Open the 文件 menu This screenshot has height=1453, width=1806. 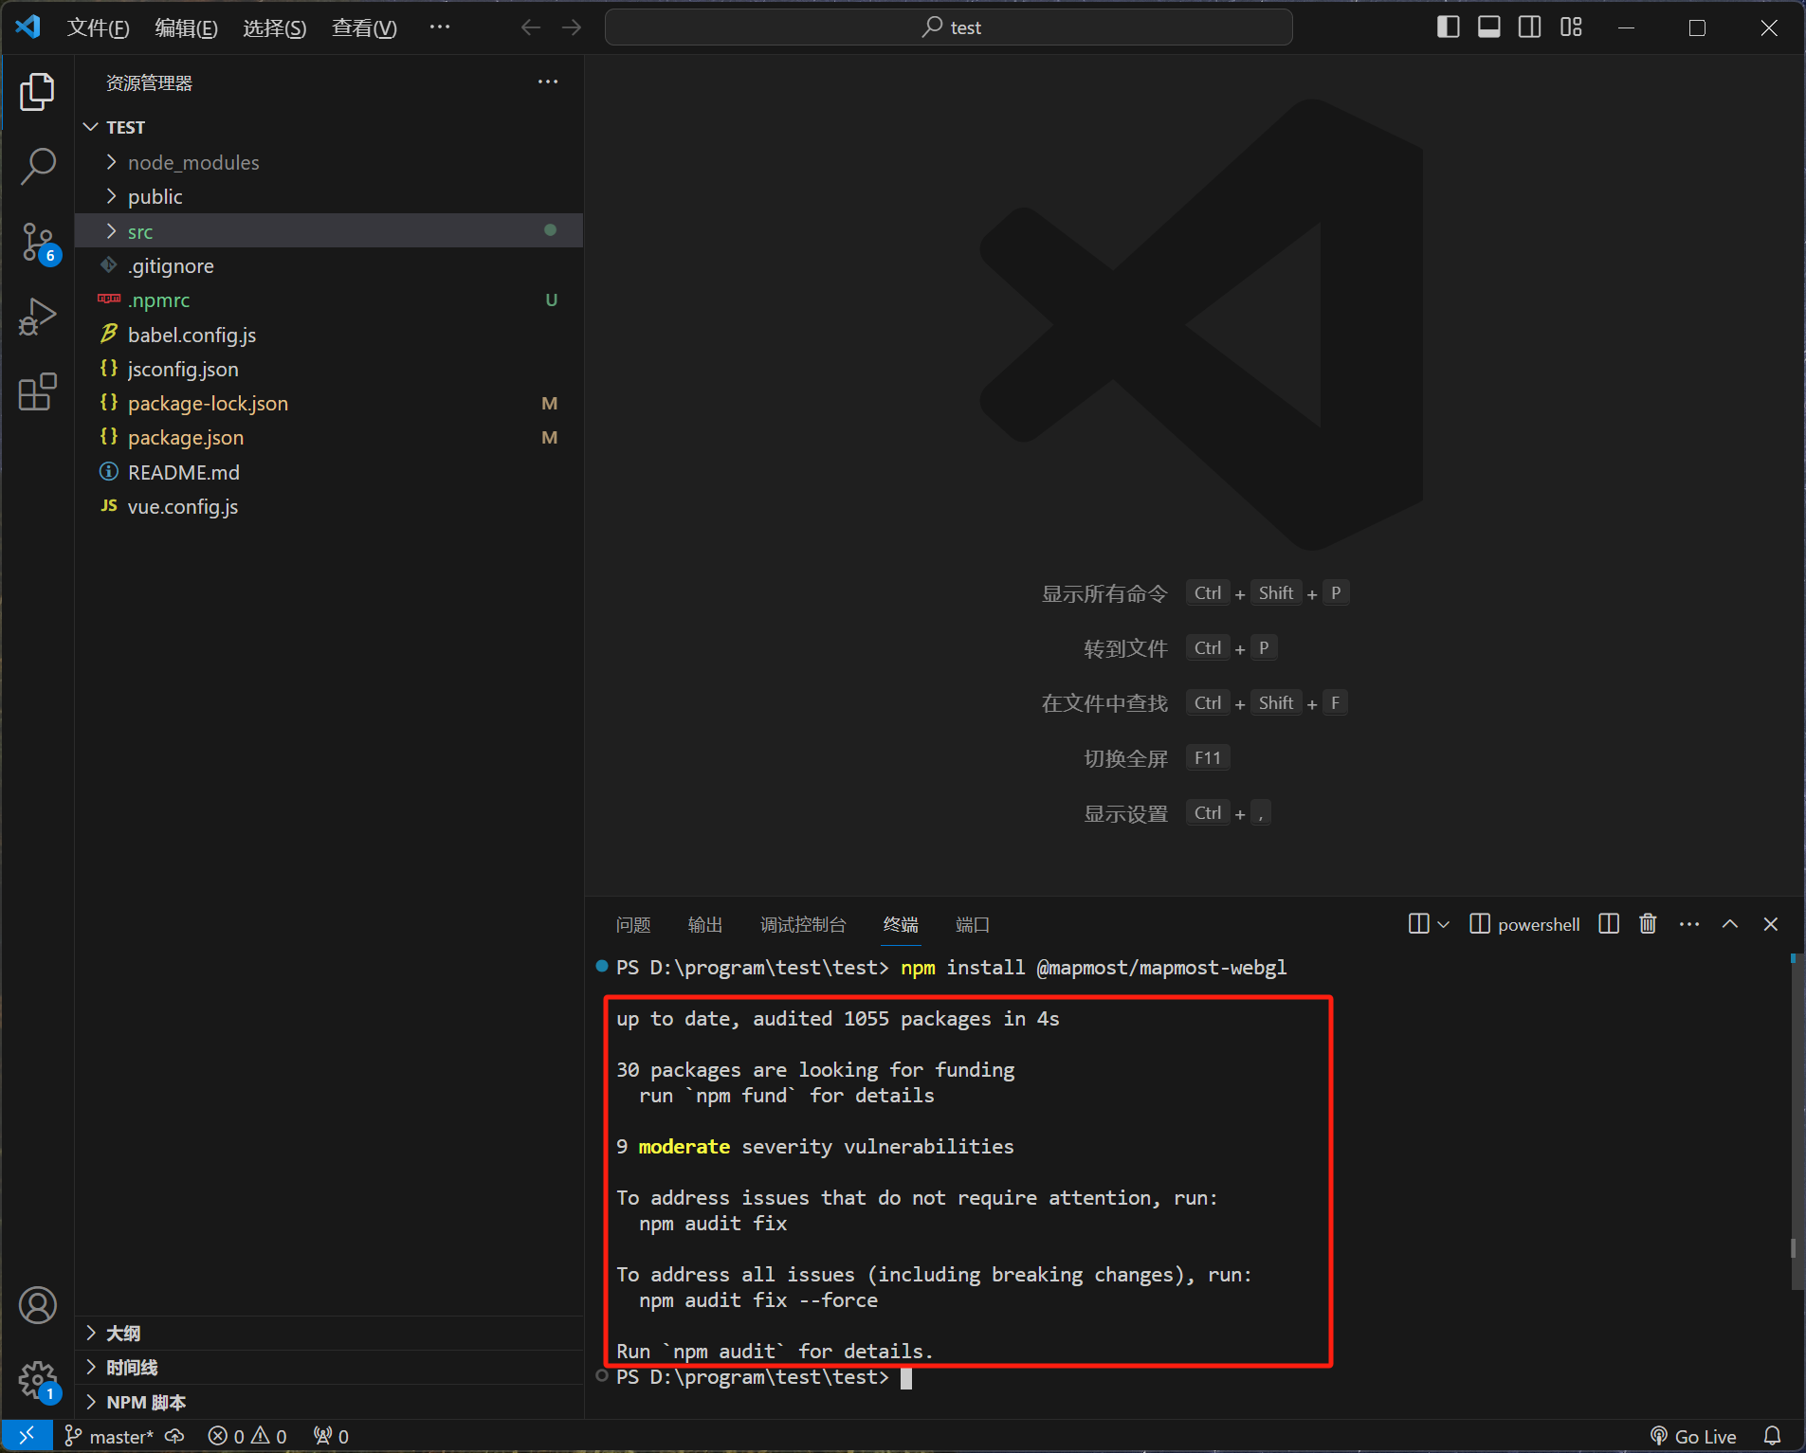(x=98, y=27)
